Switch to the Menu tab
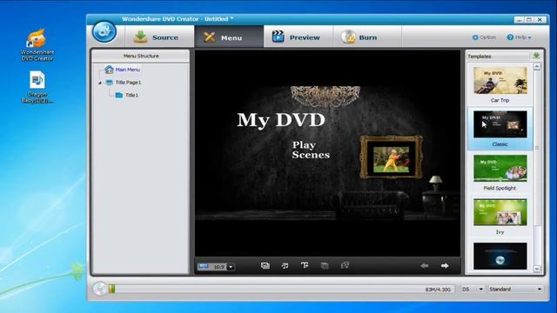The image size is (557, 313). coord(229,37)
